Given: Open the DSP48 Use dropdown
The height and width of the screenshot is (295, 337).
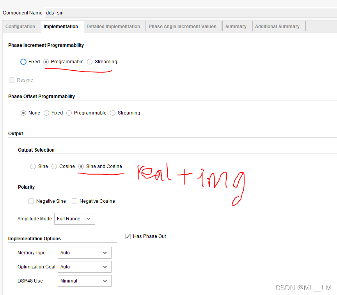Looking at the screenshot, I should (x=85, y=281).
